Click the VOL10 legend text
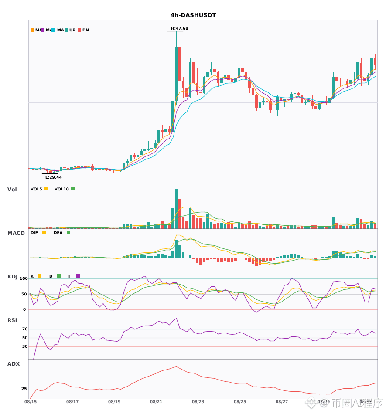 point(61,189)
